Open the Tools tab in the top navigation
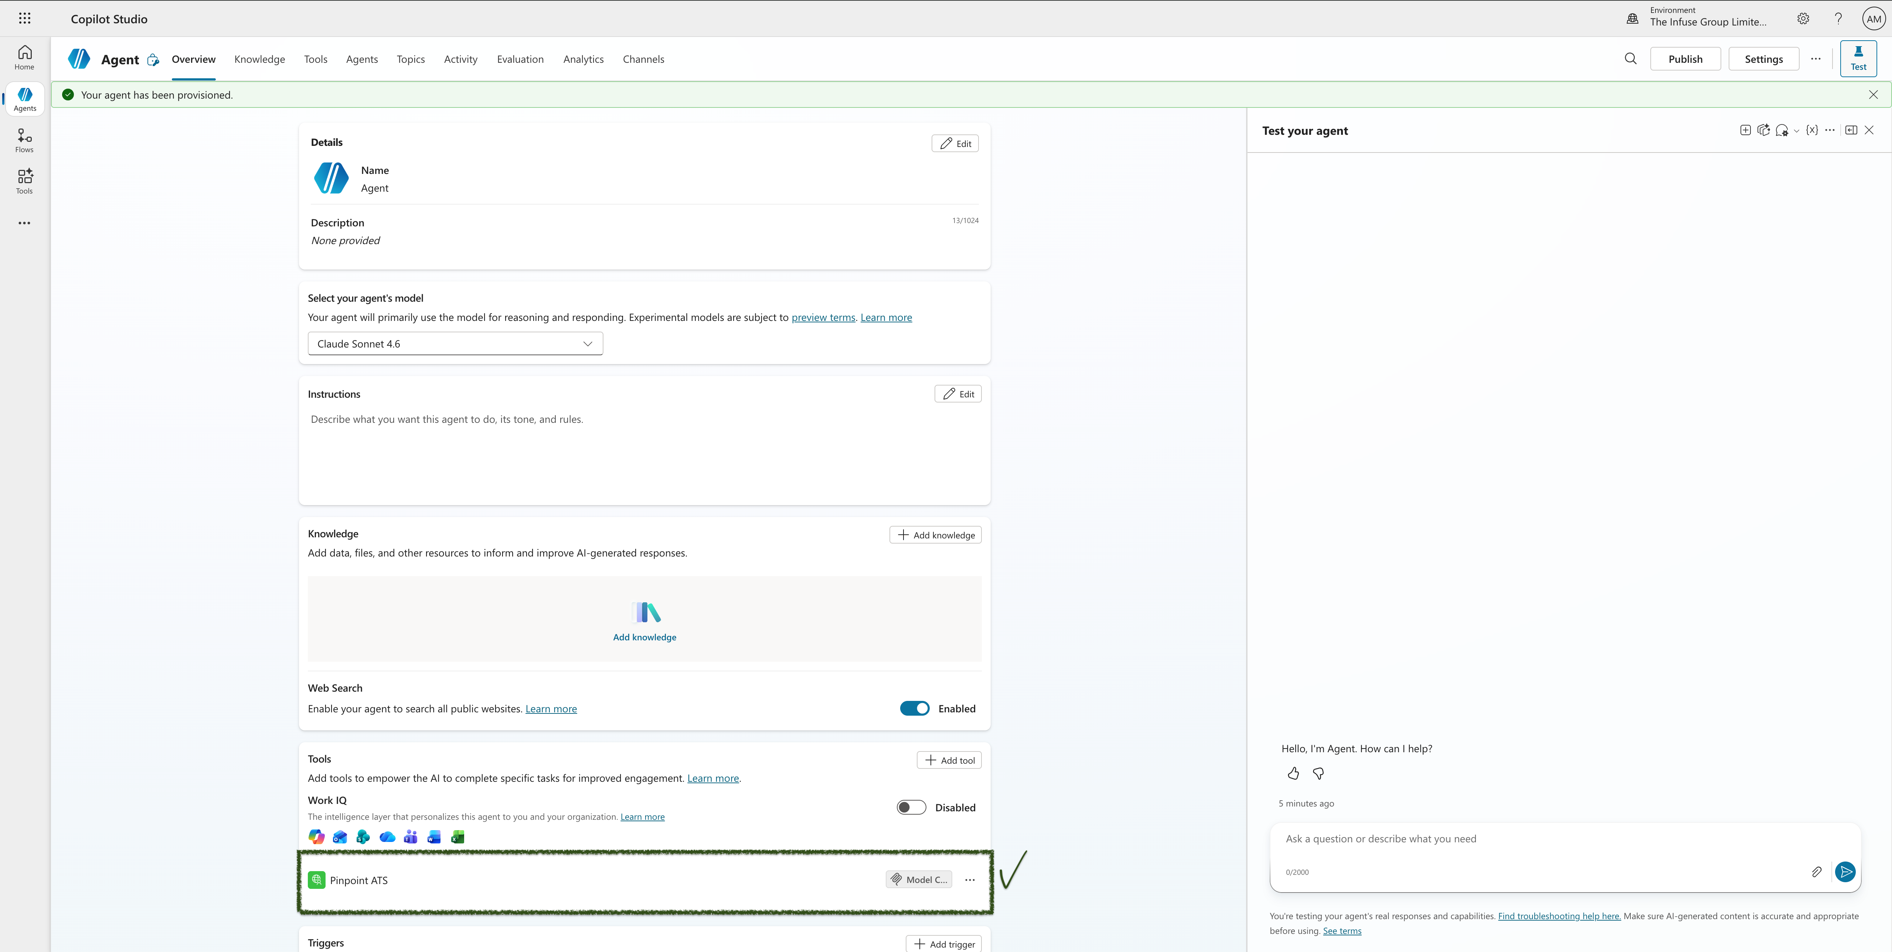Viewport: 1892px width, 952px height. click(x=316, y=59)
